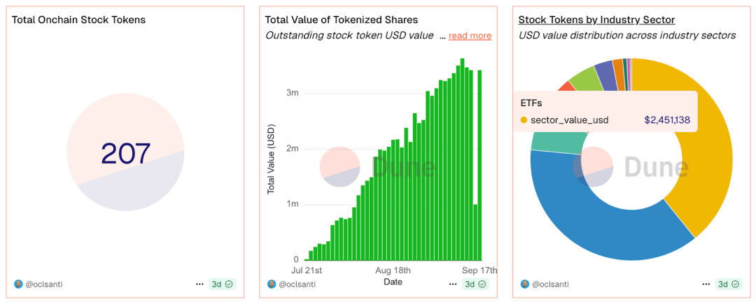Click the author avatar in Total Onchain Stock Tokens panel
Viewport: 756px width, 304px height.
point(18,284)
